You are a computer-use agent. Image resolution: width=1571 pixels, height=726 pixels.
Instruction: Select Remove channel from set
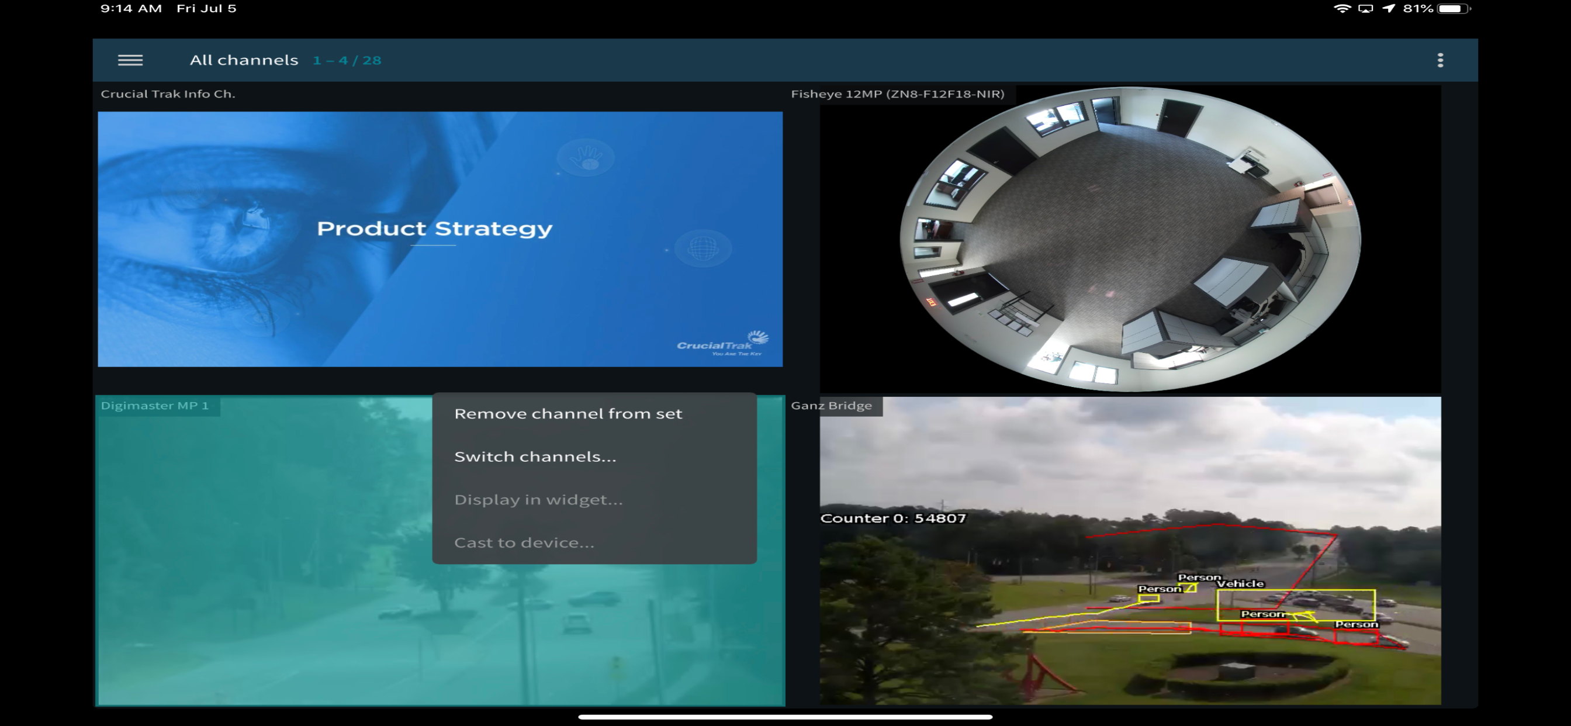(x=568, y=414)
